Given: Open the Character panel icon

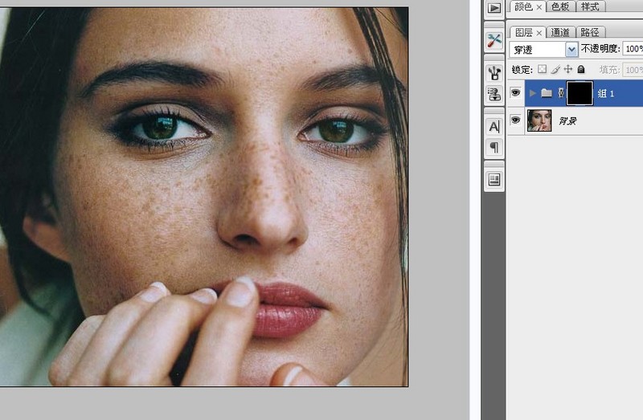Looking at the screenshot, I should 494,126.
